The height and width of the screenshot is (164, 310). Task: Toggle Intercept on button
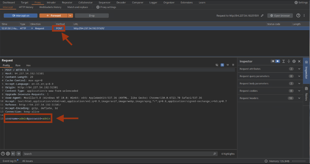[21, 16]
